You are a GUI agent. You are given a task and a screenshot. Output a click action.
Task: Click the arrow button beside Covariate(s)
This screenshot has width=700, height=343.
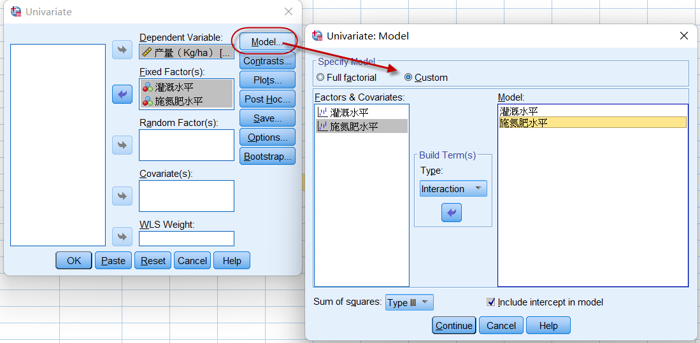[x=122, y=196]
